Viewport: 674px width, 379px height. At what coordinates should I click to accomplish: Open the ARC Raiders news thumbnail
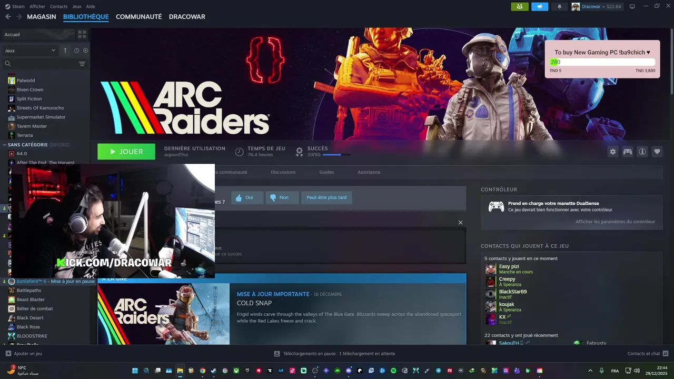[x=164, y=314]
